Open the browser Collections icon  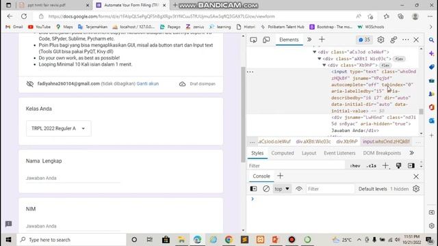(x=400, y=16)
